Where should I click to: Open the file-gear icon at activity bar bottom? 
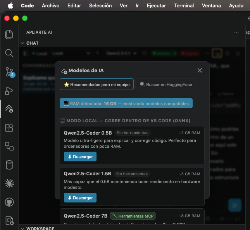pyautogui.click(x=10, y=221)
